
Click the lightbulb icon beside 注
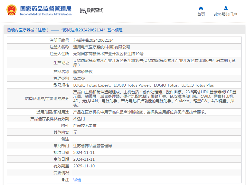click(63, 180)
